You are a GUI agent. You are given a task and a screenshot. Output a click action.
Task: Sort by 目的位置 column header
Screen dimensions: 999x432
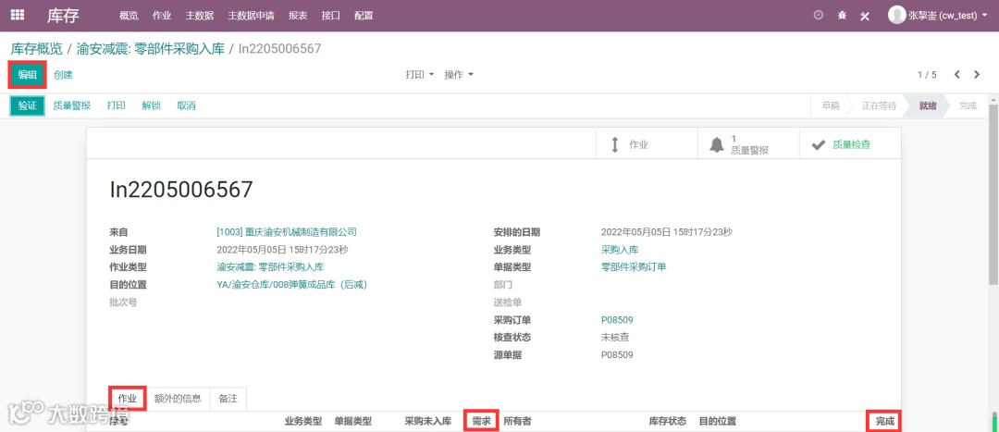point(718,421)
